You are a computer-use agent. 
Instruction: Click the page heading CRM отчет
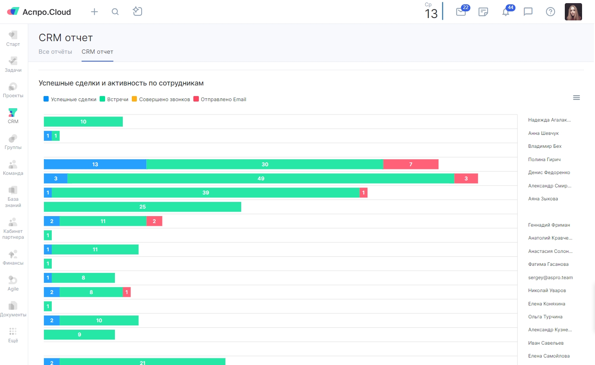66,38
